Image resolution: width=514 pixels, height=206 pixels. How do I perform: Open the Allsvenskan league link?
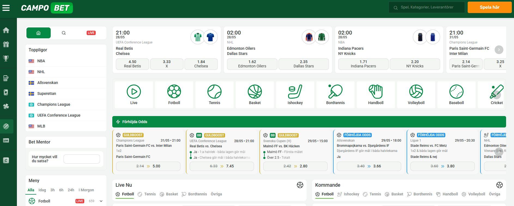47,83
